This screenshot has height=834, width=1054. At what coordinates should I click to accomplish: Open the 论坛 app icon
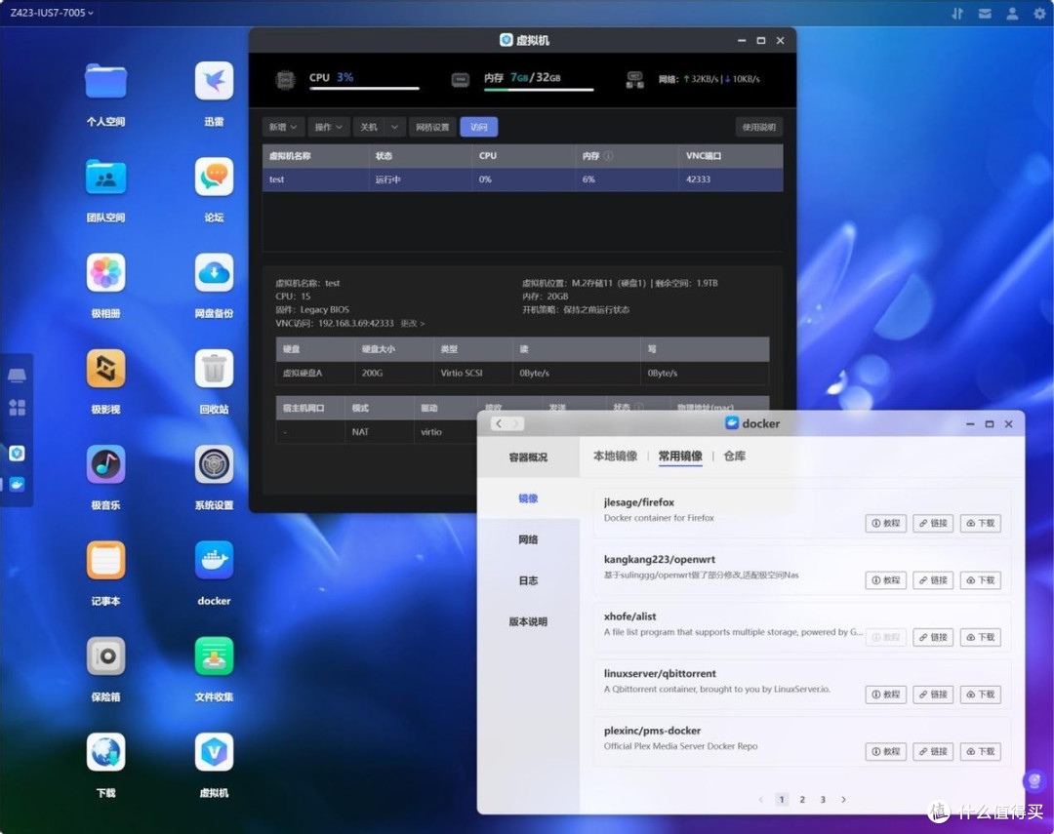(x=214, y=177)
